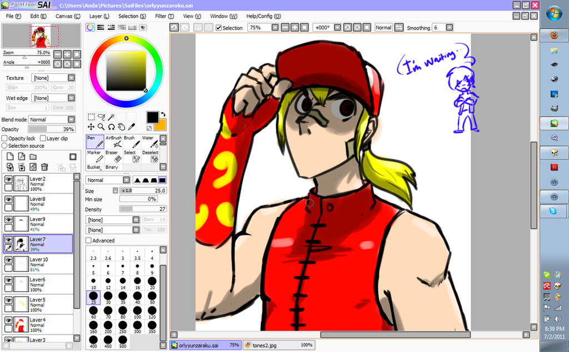This screenshot has width=569, height=352.
Task: Choose the rectangular selection tool
Action: tap(91, 117)
